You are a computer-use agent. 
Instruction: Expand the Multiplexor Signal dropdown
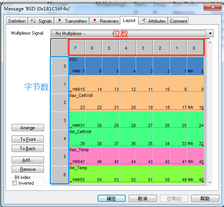(210, 33)
